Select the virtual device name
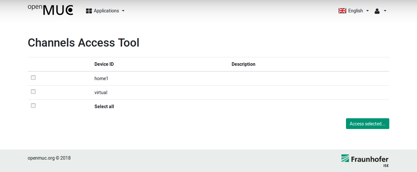Image resolution: width=417 pixels, height=172 pixels. 101,93
